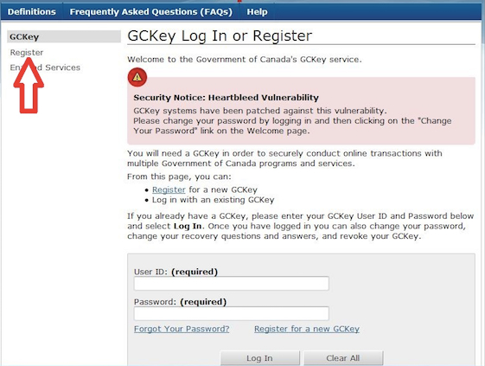The height and width of the screenshot is (366, 485).
Task: Open Enabled Services sidebar link
Action: (x=45, y=67)
